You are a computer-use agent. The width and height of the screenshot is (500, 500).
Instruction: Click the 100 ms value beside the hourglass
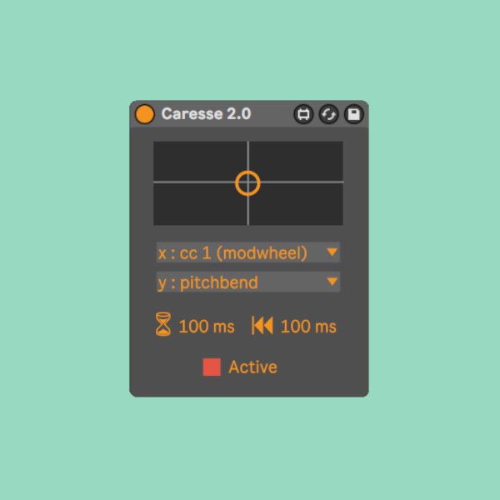tap(207, 327)
